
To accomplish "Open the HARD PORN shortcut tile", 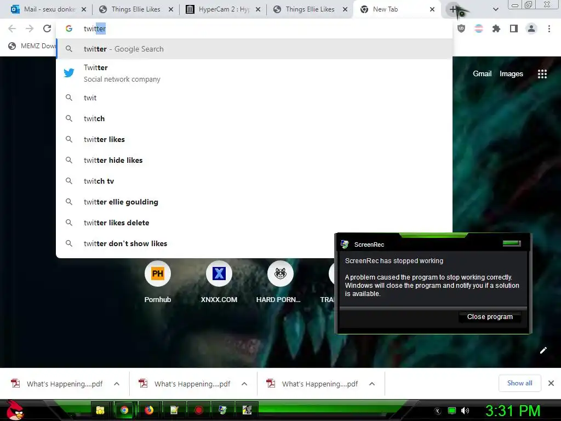I will (x=280, y=282).
